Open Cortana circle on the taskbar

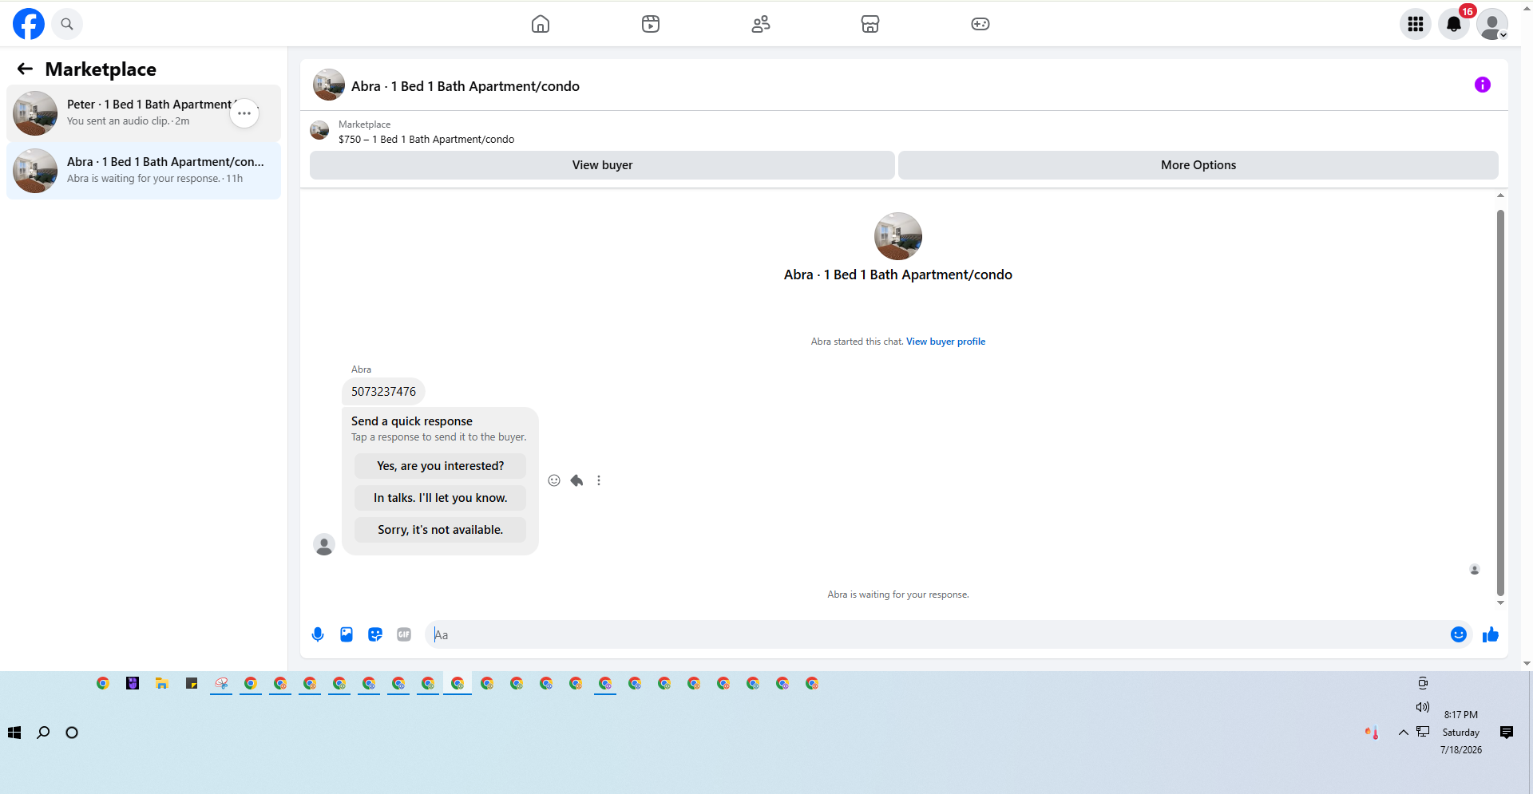72,733
